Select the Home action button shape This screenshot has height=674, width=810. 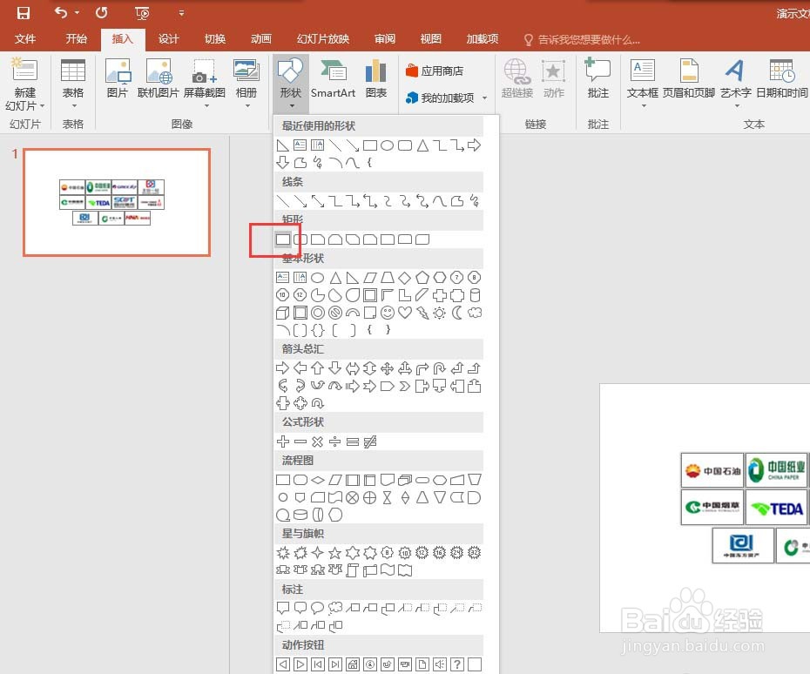pyautogui.click(x=353, y=664)
